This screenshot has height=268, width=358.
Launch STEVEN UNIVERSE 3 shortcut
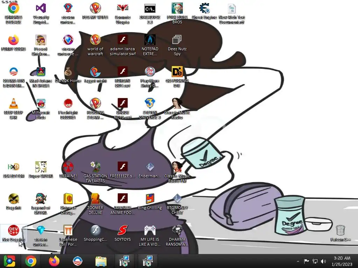150,109
